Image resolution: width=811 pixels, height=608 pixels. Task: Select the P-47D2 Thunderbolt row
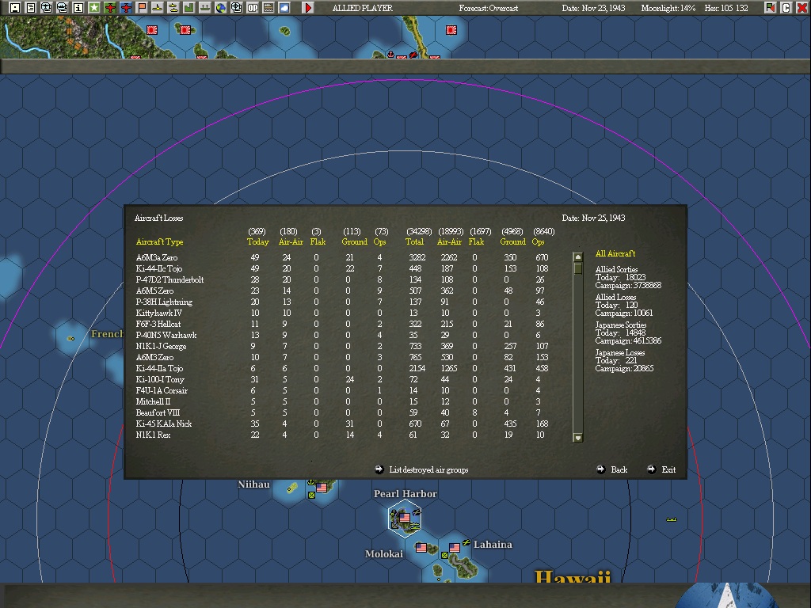coord(342,279)
